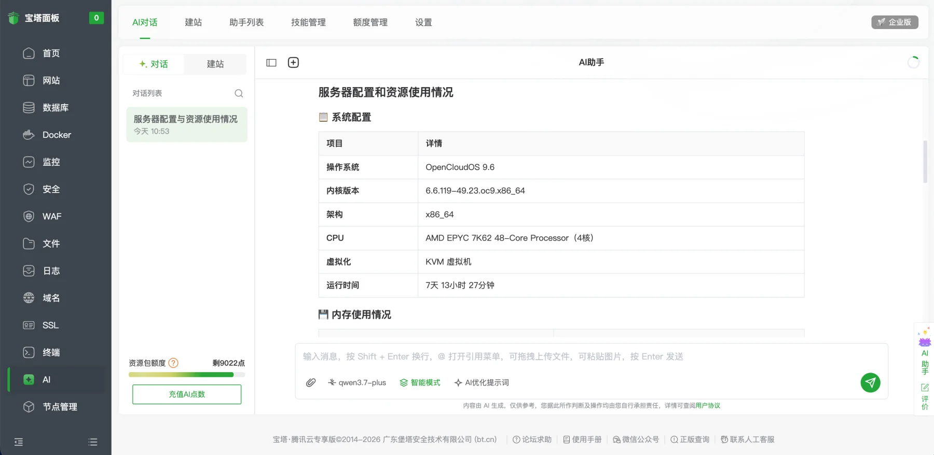Select the 建站 segment in the left panel
The image size is (934, 455).
[215, 64]
